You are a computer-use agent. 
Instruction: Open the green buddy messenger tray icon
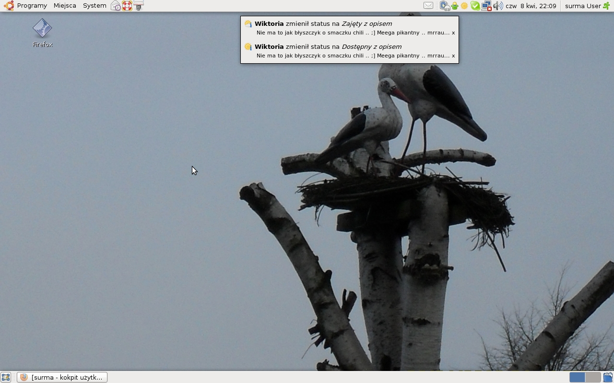pyautogui.click(x=454, y=6)
